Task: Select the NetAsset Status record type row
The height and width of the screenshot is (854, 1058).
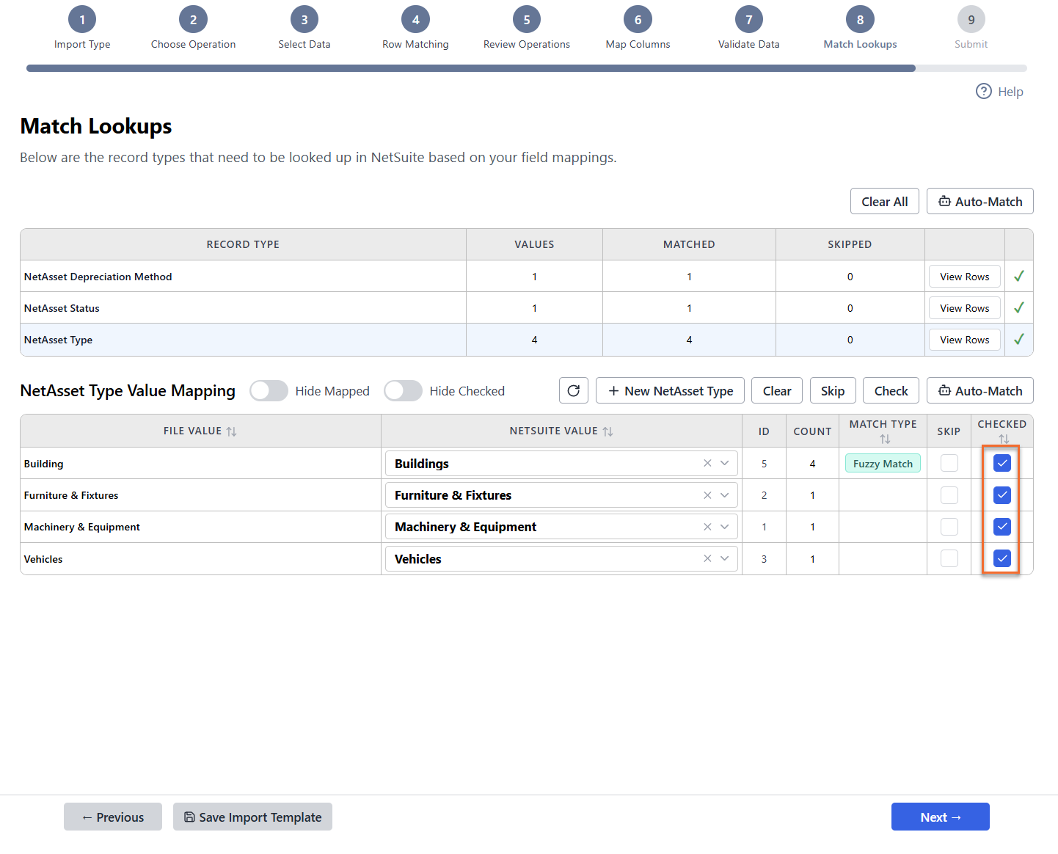Action: (x=527, y=308)
